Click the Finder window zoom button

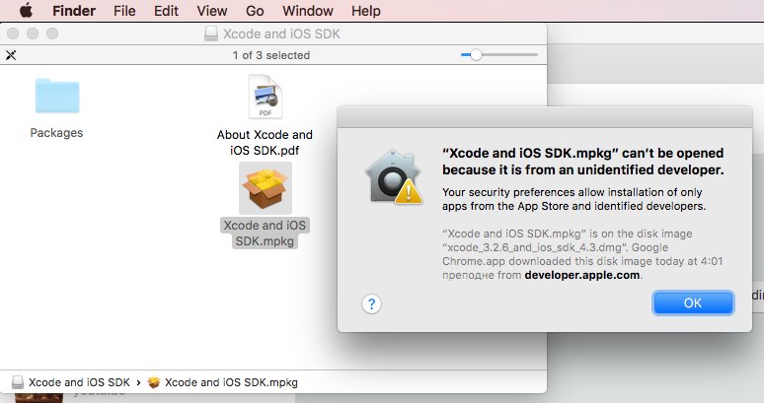pyautogui.click(x=52, y=34)
